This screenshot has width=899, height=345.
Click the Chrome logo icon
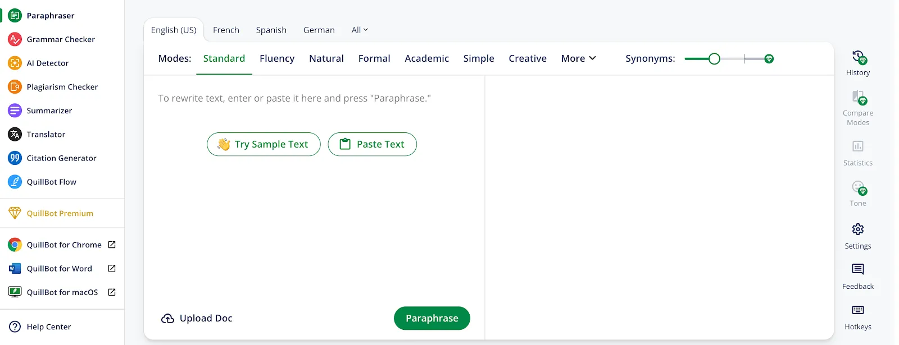coord(15,245)
